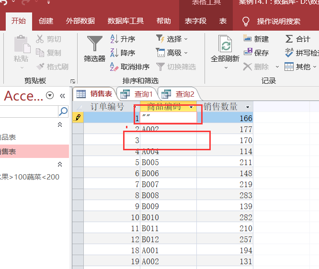This screenshot has height=269, width=319.
Task: Collapse the navigation pane with the chevrons
Action: pyautogui.click(x=62, y=96)
